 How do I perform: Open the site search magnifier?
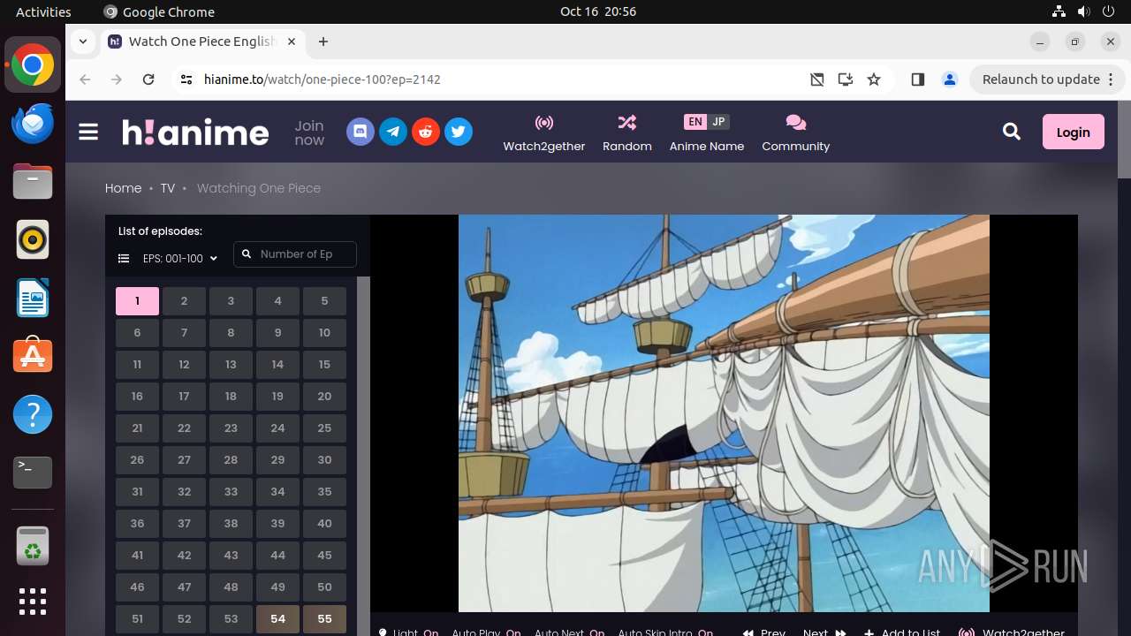click(1012, 132)
